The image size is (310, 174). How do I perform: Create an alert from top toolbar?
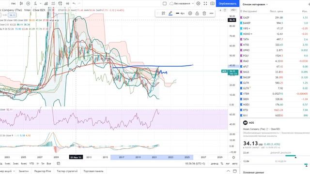[60, 3]
